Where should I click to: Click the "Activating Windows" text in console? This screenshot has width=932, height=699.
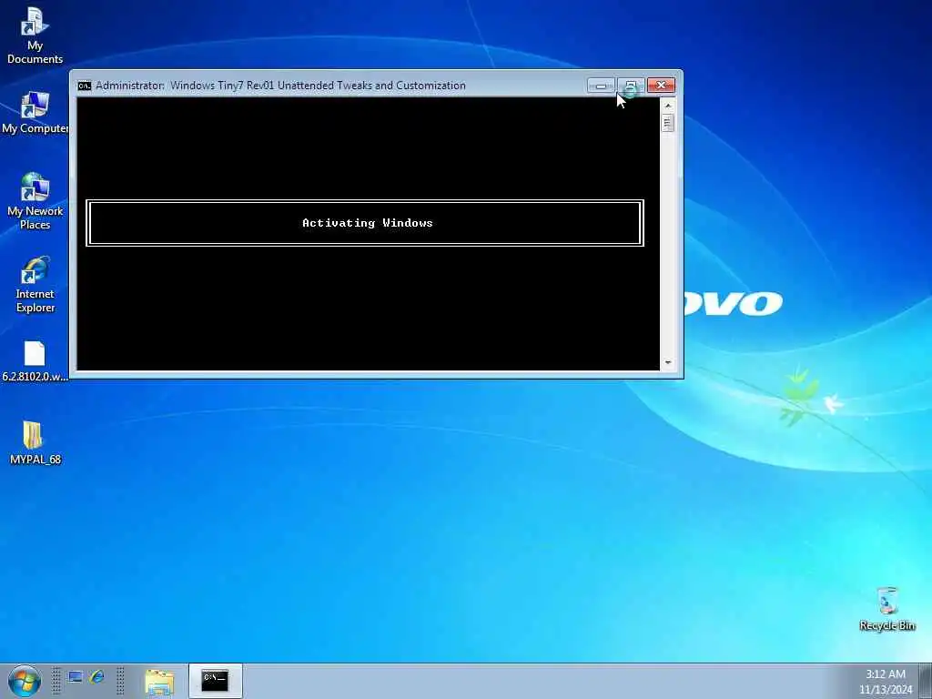[368, 223]
